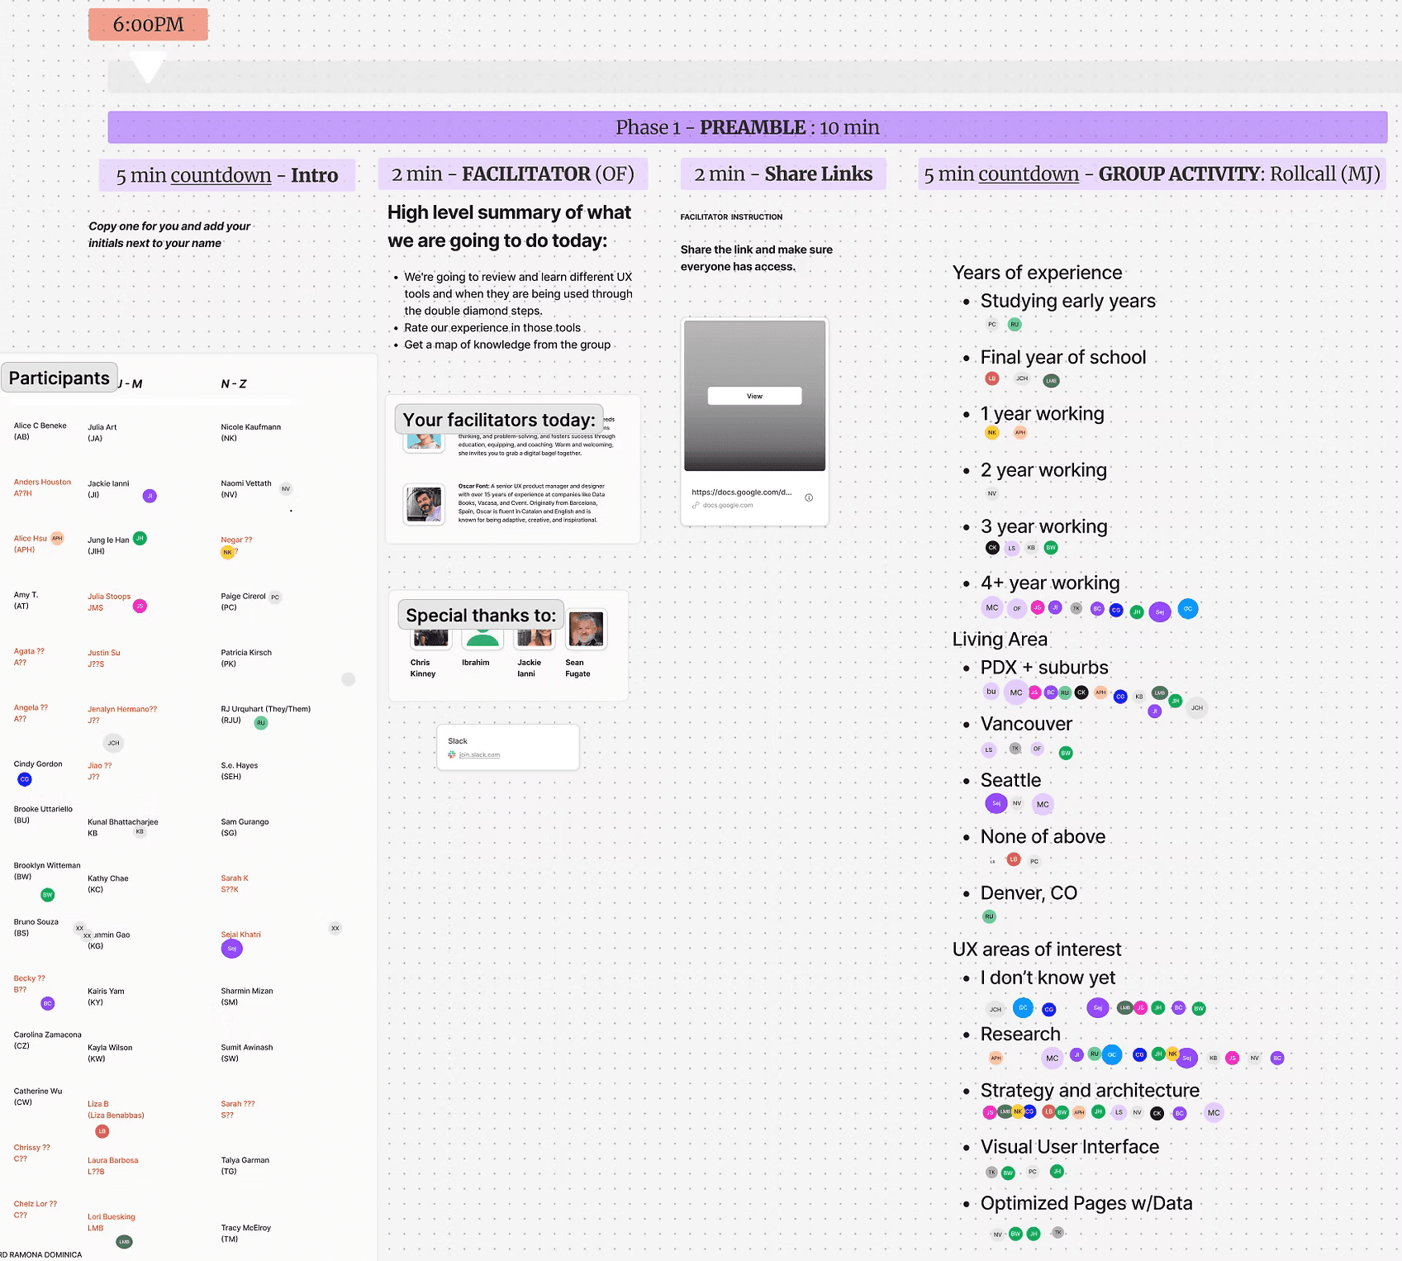Select the Participants label
Screen dimensions: 1402x1261
click(x=59, y=378)
